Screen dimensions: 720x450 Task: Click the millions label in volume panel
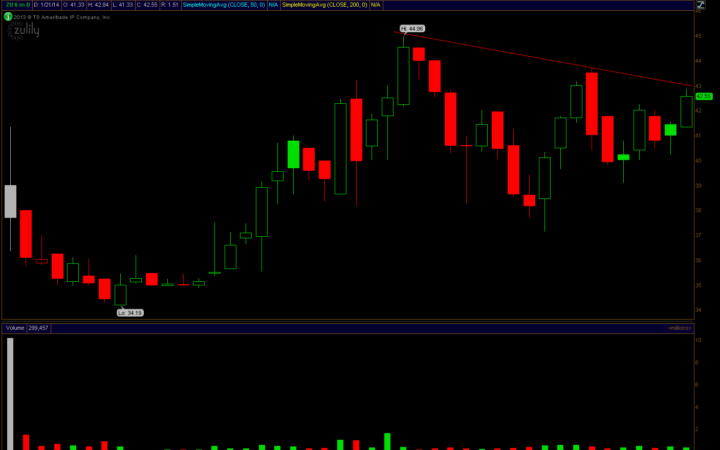click(680, 328)
